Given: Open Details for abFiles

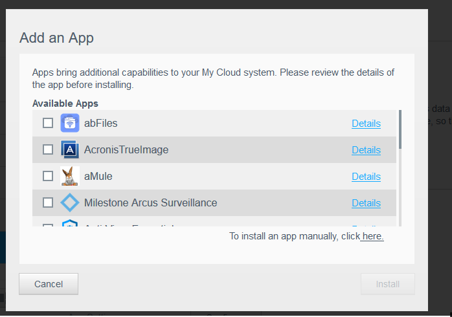Looking at the screenshot, I should 366,124.
